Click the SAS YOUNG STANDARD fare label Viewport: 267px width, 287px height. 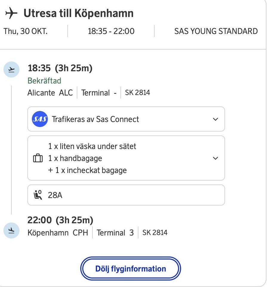[216, 31]
